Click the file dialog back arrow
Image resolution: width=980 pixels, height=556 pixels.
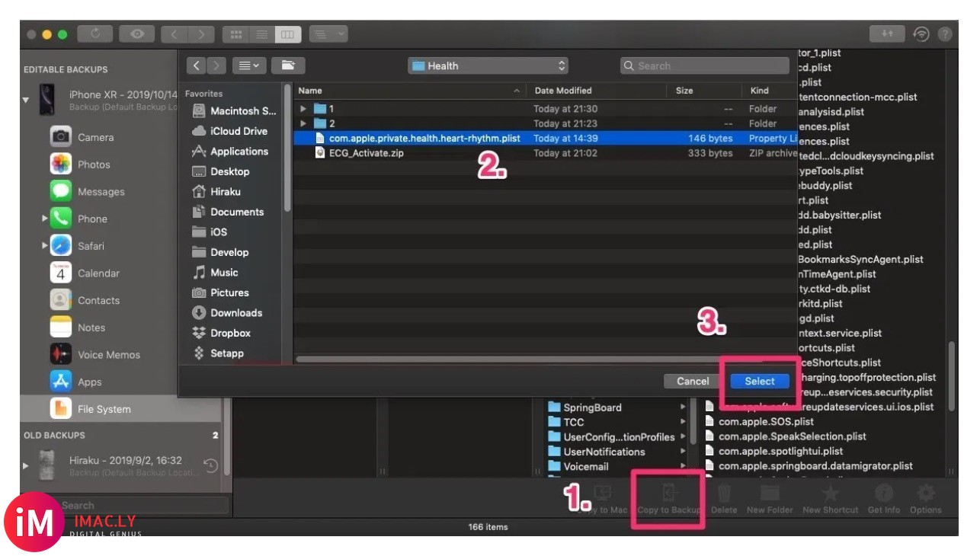197,66
